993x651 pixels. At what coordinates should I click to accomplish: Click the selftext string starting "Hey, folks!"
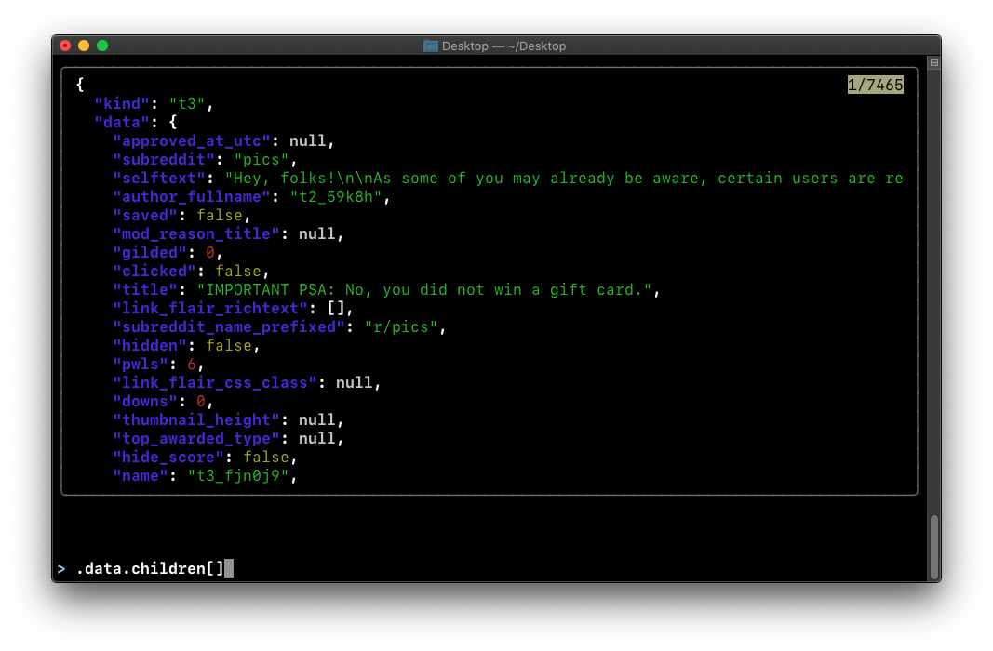564,178
